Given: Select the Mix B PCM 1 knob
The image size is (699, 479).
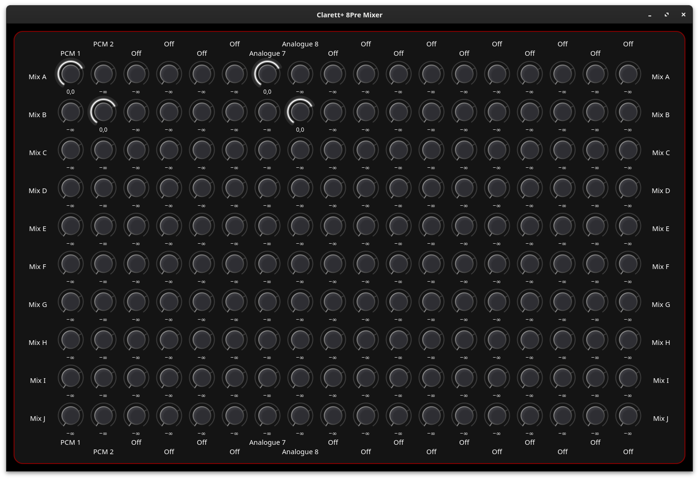Looking at the screenshot, I should click(70, 112).
